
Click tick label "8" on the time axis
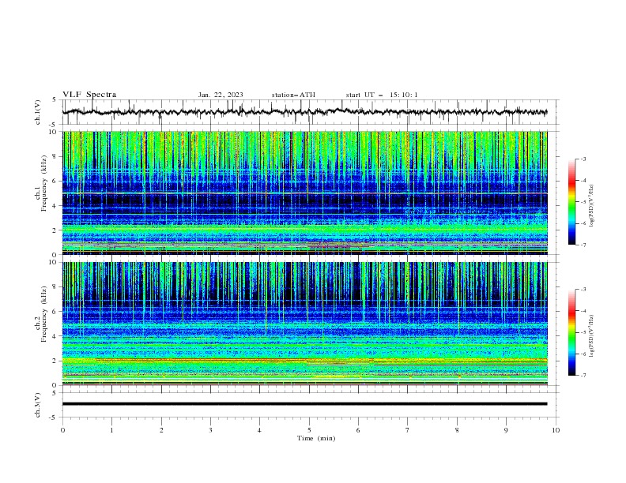(457, 430)
